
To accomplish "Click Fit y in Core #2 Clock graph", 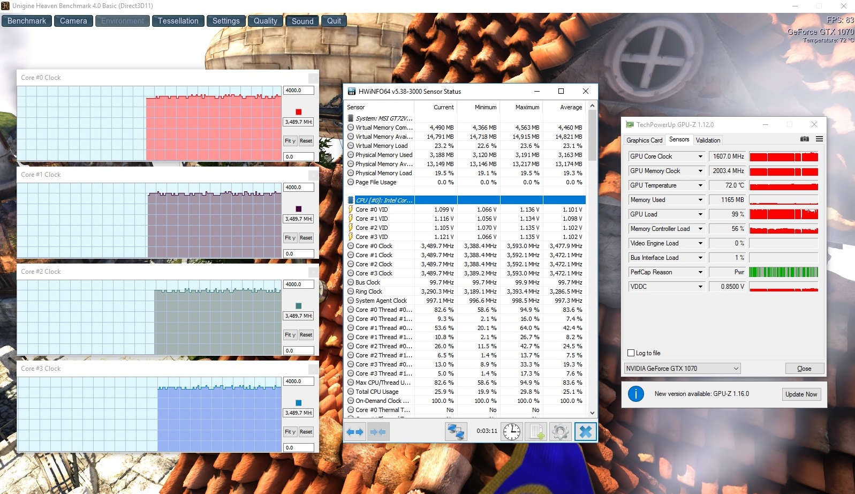I will (x=290, y=335).
